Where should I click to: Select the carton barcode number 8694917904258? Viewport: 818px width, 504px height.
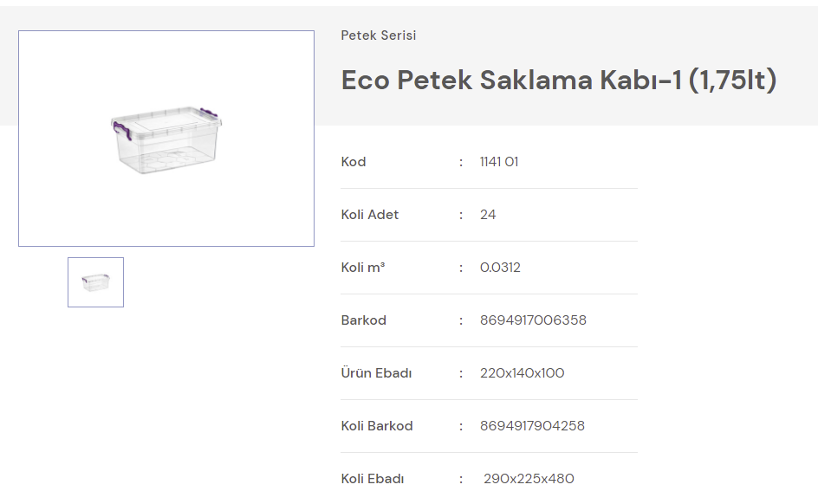click(x=532, y=426)
